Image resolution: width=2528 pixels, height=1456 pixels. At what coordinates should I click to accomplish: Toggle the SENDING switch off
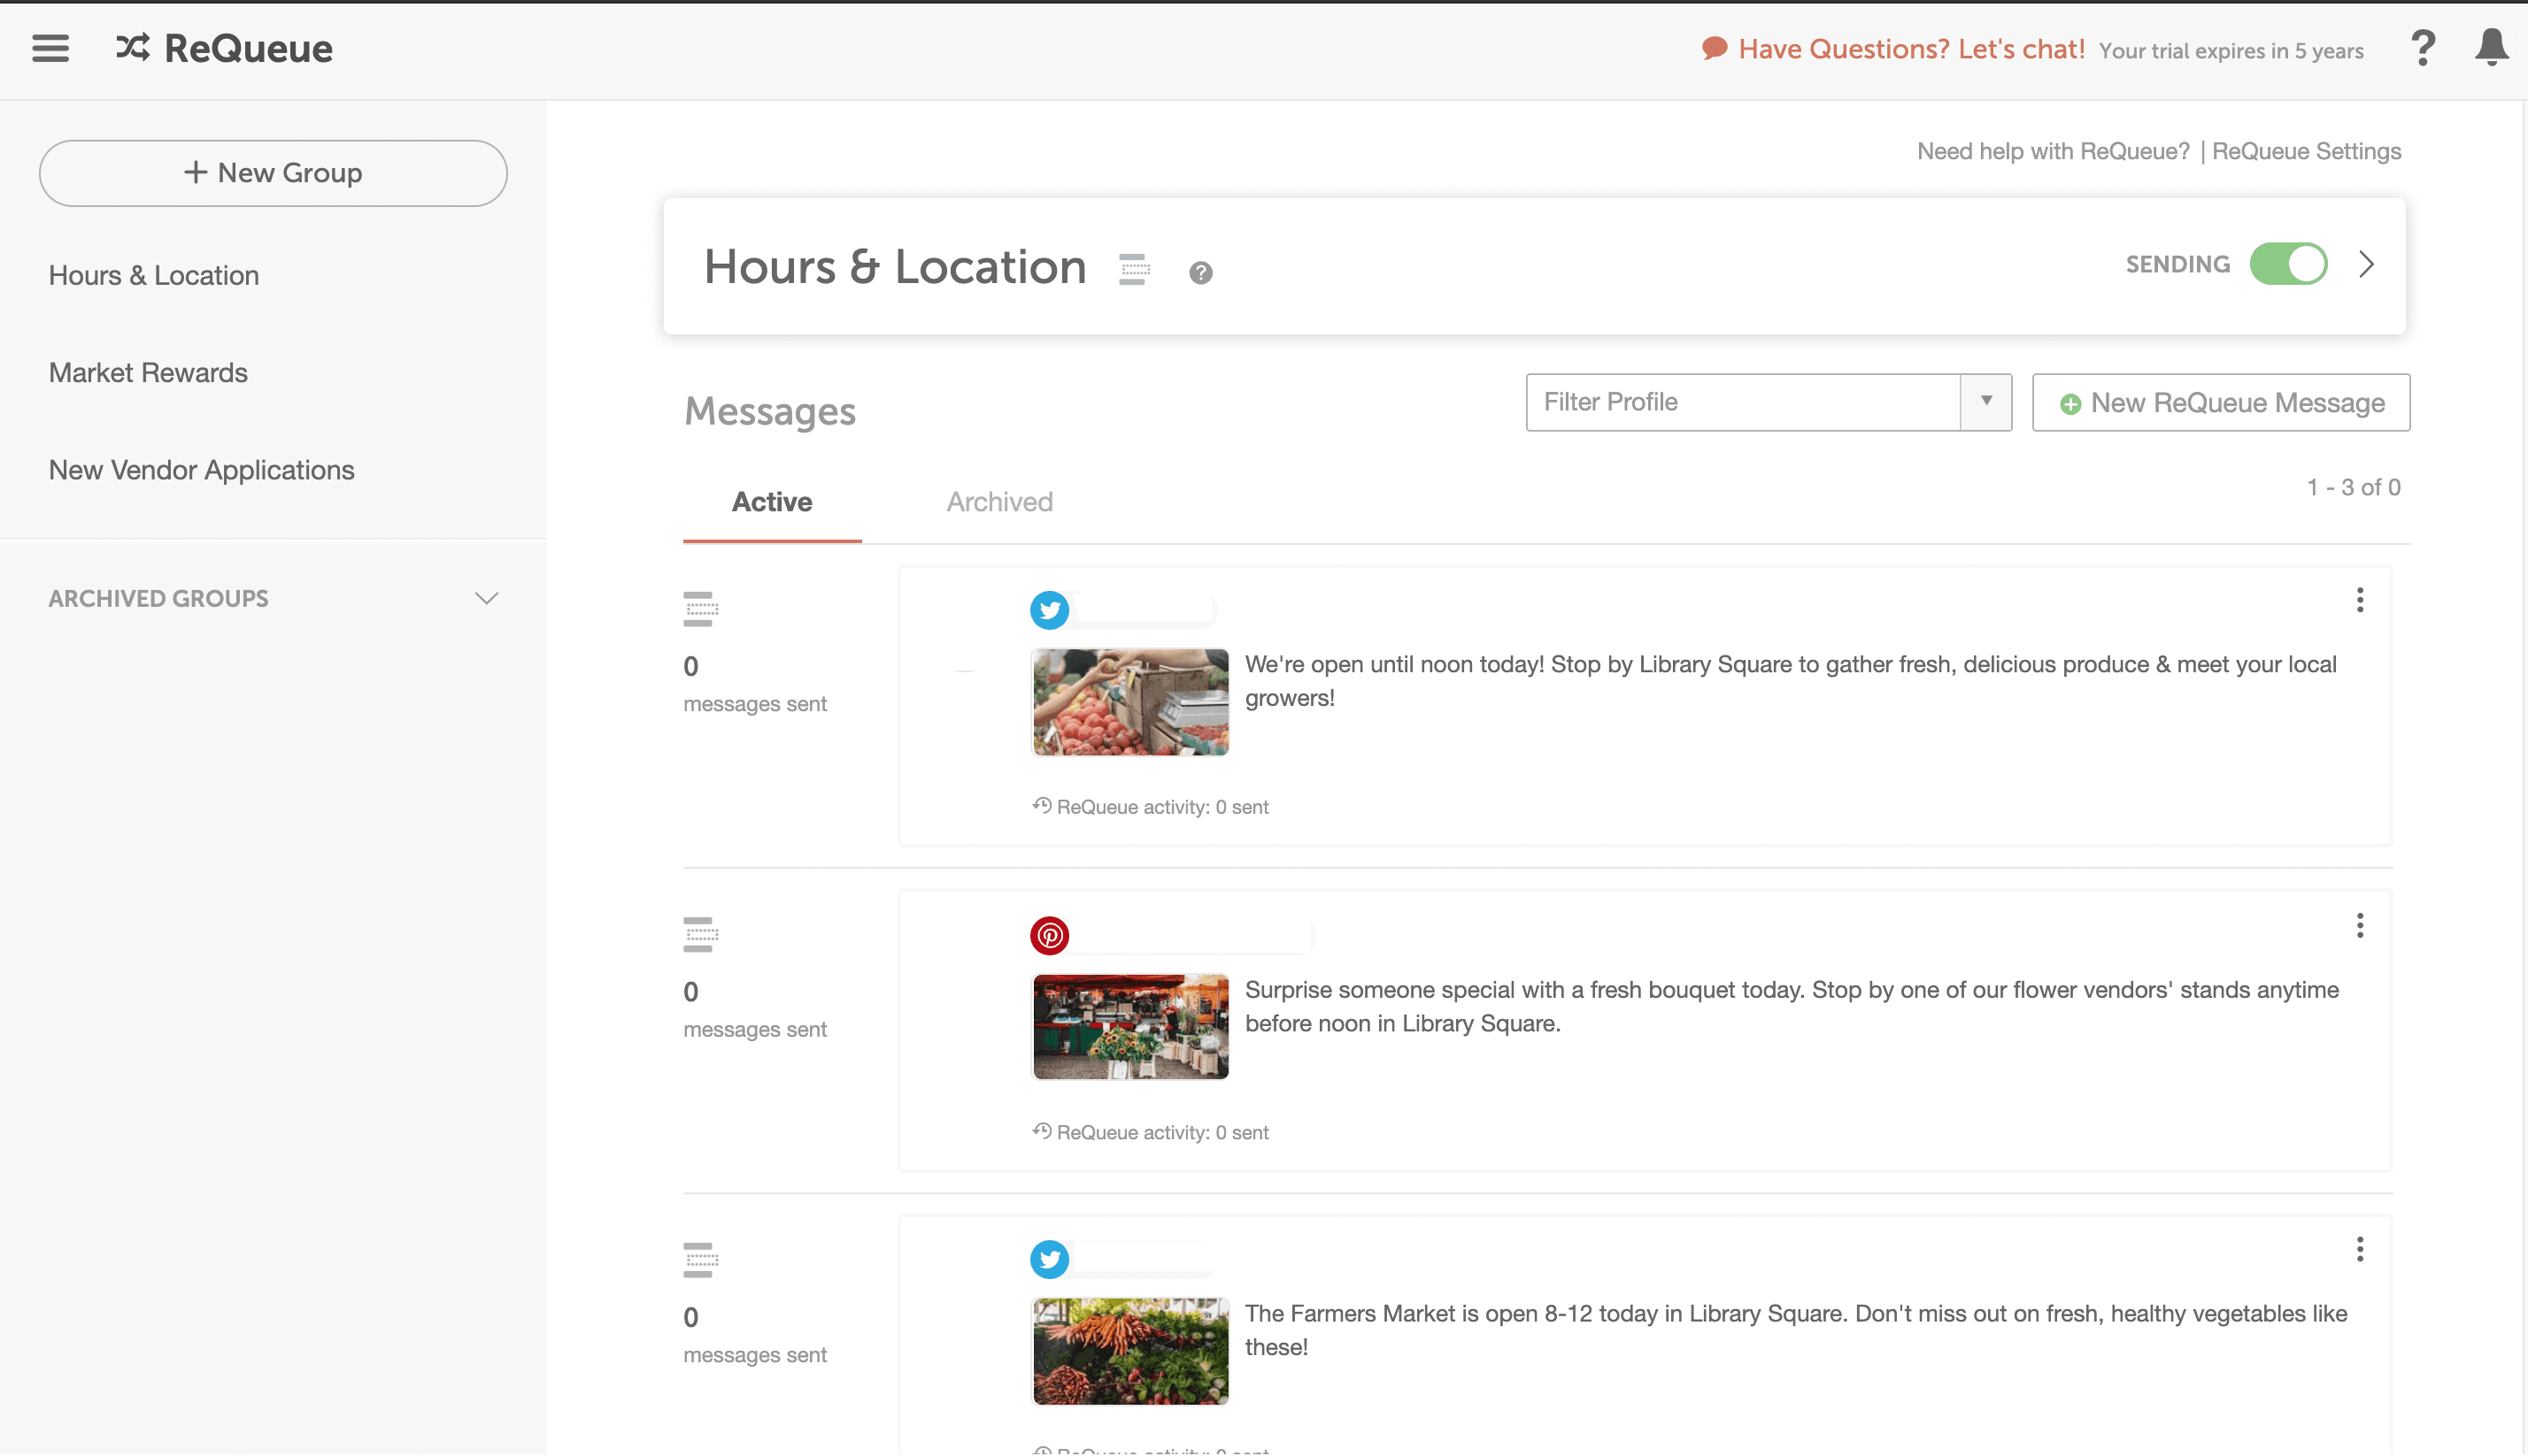[2288, 264]
